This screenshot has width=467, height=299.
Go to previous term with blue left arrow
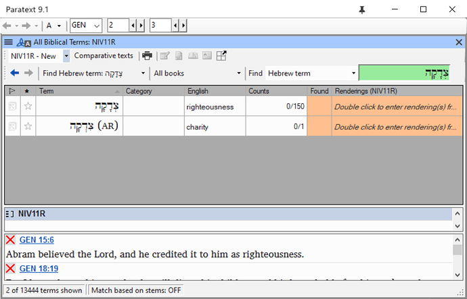coord(15,73)
